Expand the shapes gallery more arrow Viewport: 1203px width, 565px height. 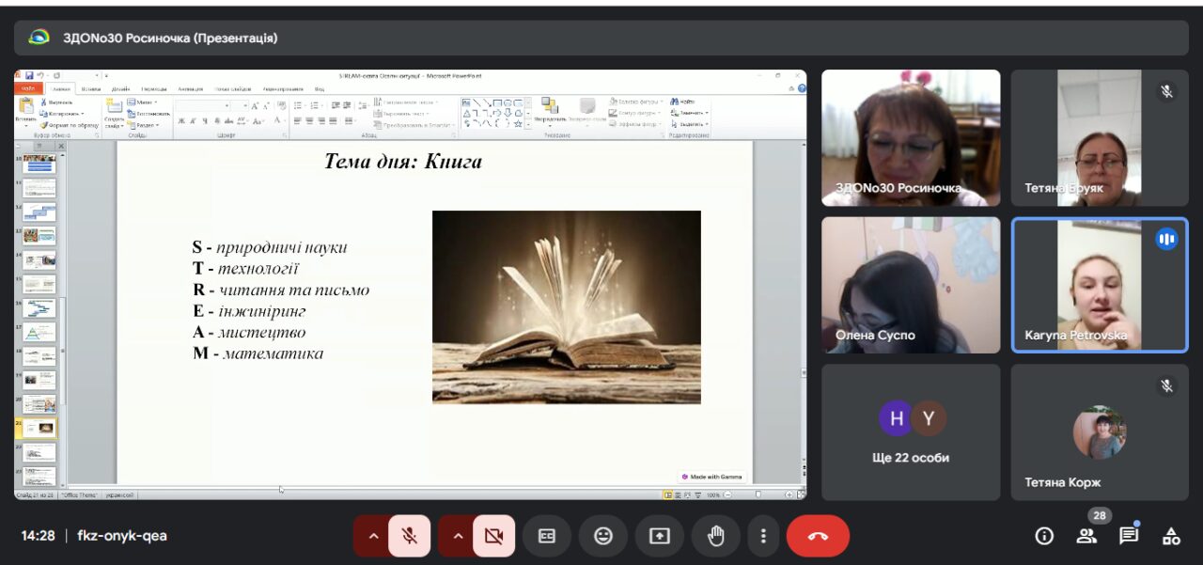(x=528, y=125)
